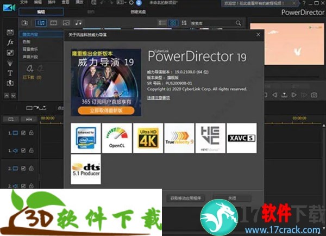Click the import media folder icon
Image resolution: width=326 pixels, height=236 pixels.
(25, 23)
